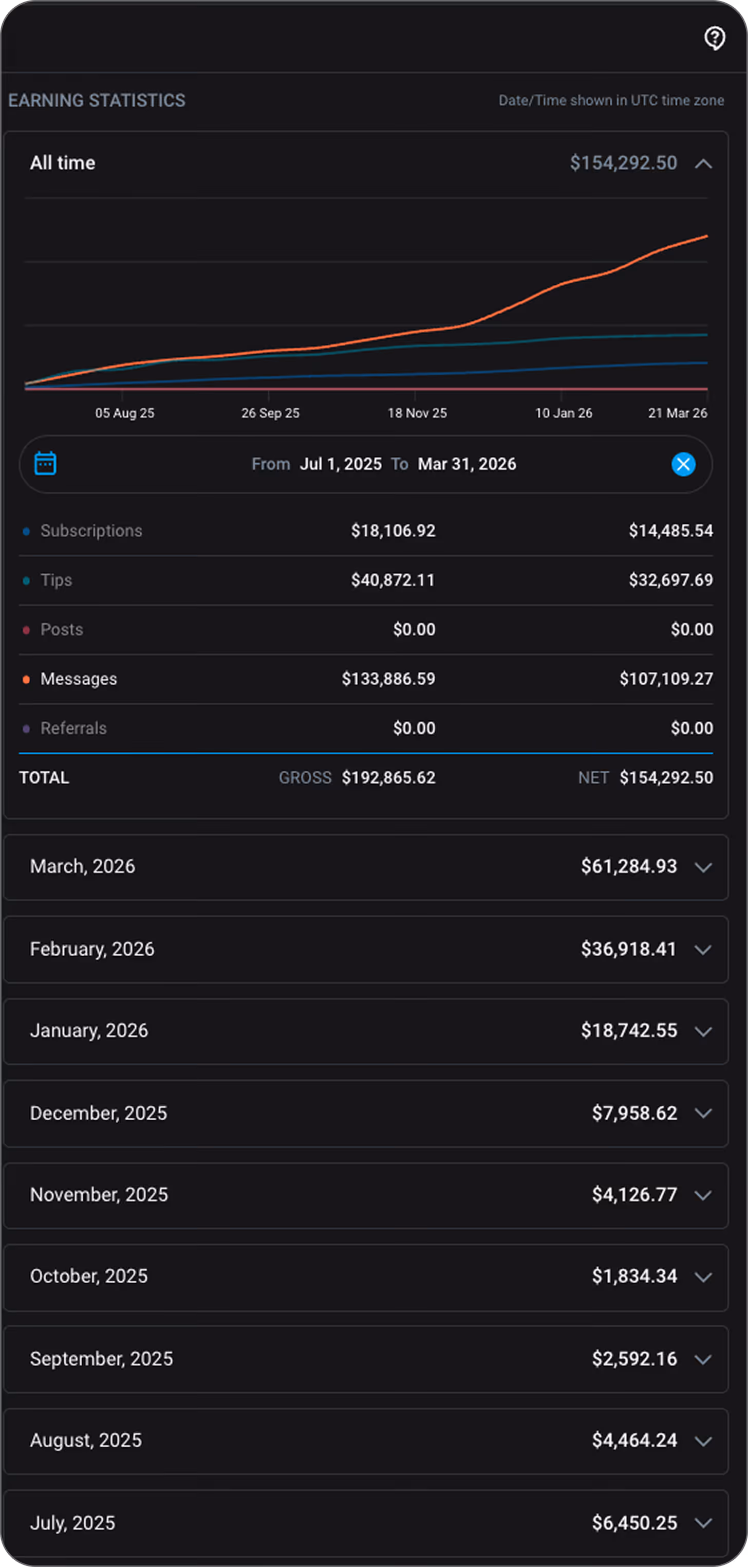Screen dimensions: 748x1567
Task: Click Subscriptions net value $14,485.54
Action: (671, 531)
